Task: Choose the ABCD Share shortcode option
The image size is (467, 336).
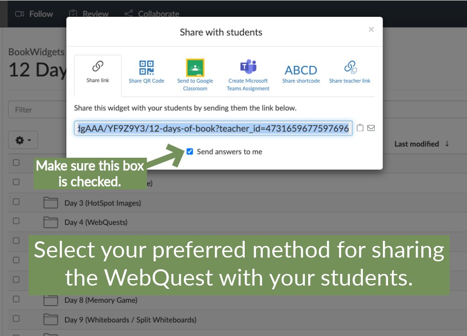Action: click(301, 72)
